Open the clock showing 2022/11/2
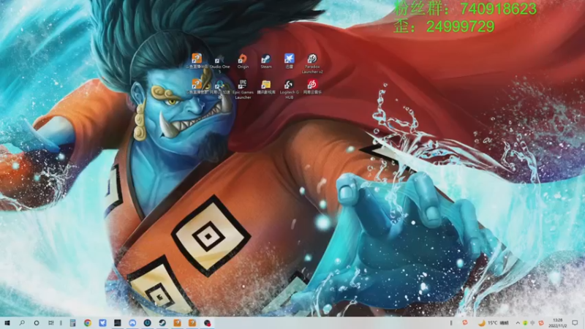This screenshot has height=329, width=585. coord(558,323)
